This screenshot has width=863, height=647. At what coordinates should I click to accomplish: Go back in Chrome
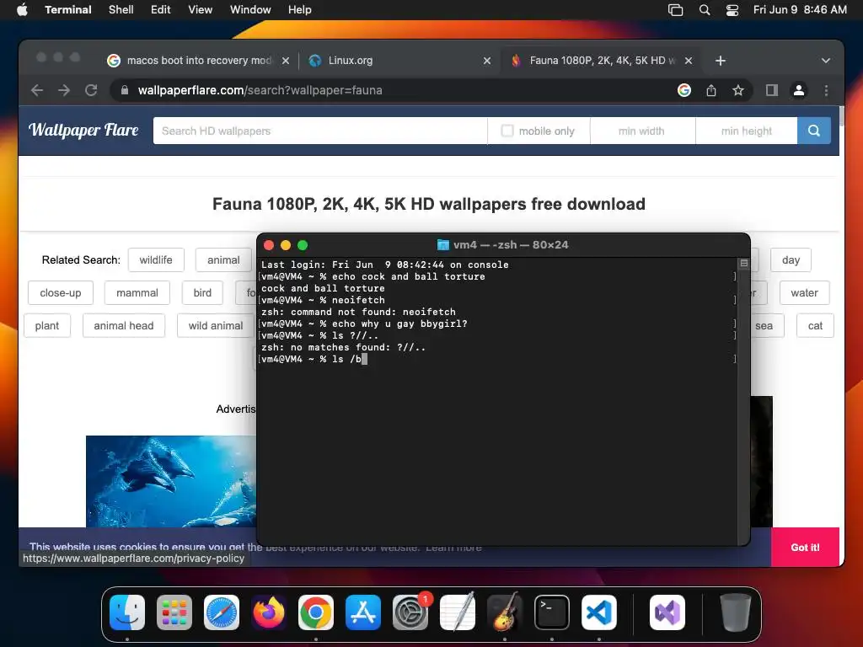(37, 90)
